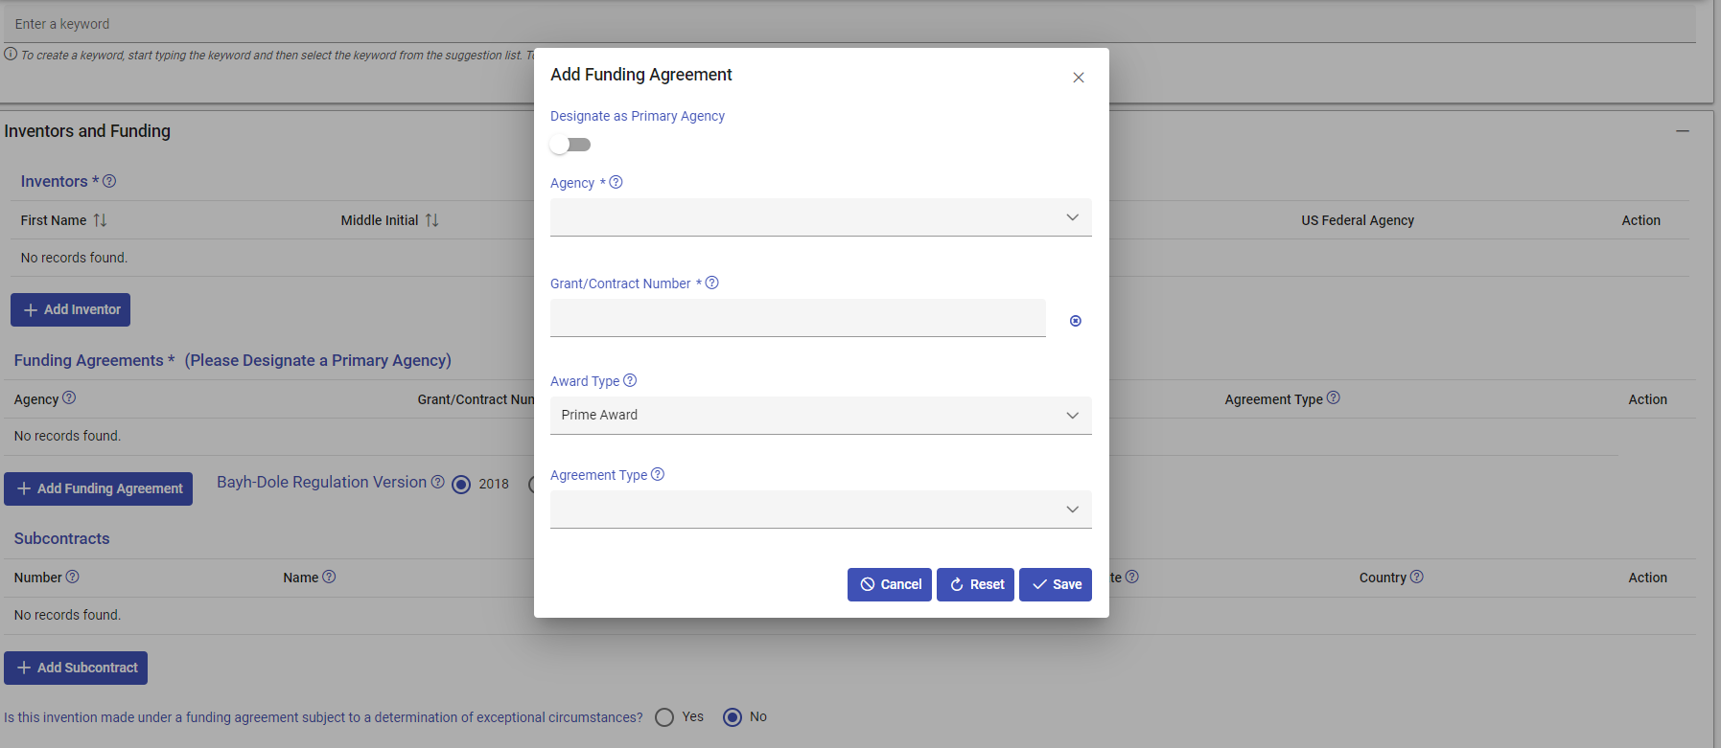Sort inventors by First Name
Screen dimensions: 1721x748
pyautogui.click(x=100, y=220)
